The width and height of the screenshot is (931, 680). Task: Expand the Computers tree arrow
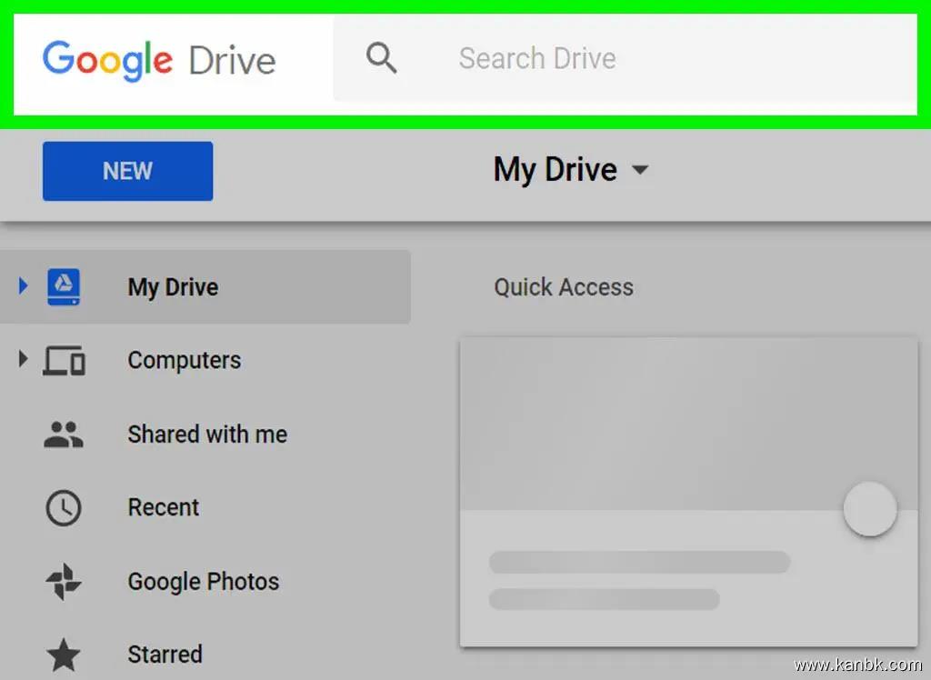click(24, 360)
